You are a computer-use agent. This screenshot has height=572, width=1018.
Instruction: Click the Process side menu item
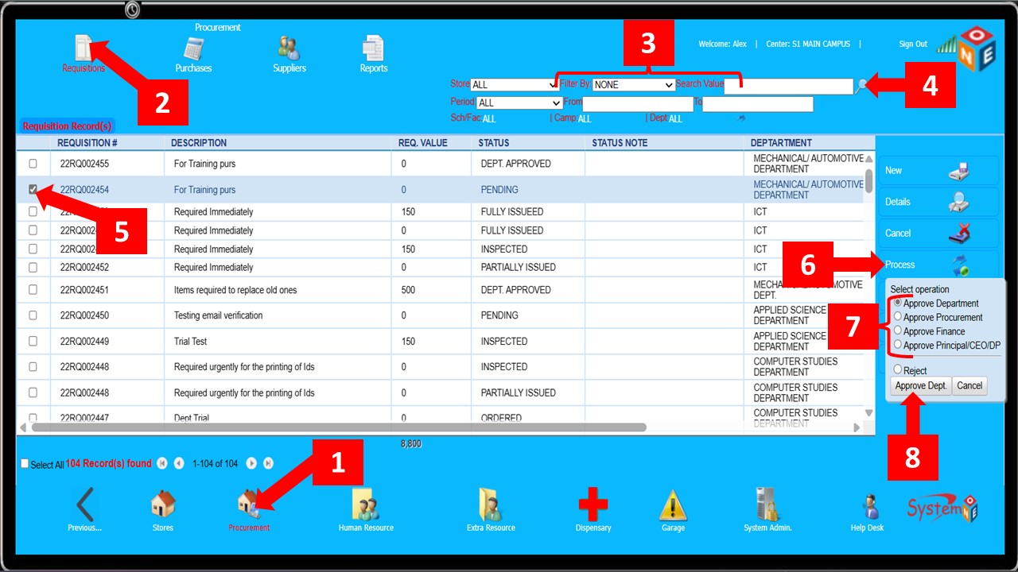click(x=900, y=265)
